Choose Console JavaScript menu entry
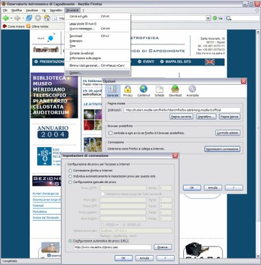Image resolution: width=261 pixels, height=265 pixels. (x=98, y=53)
